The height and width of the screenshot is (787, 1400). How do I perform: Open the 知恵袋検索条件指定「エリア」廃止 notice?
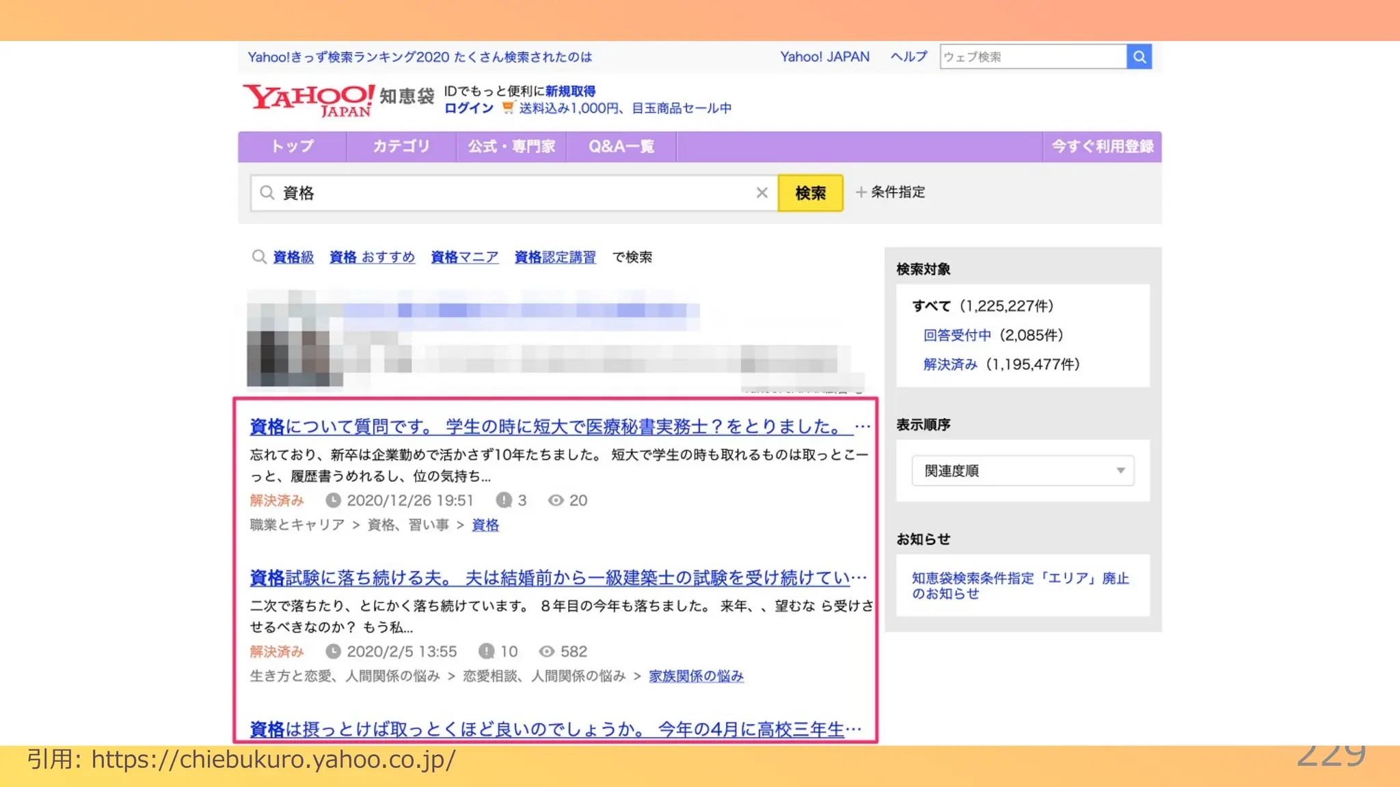[x=1020, y=585]
